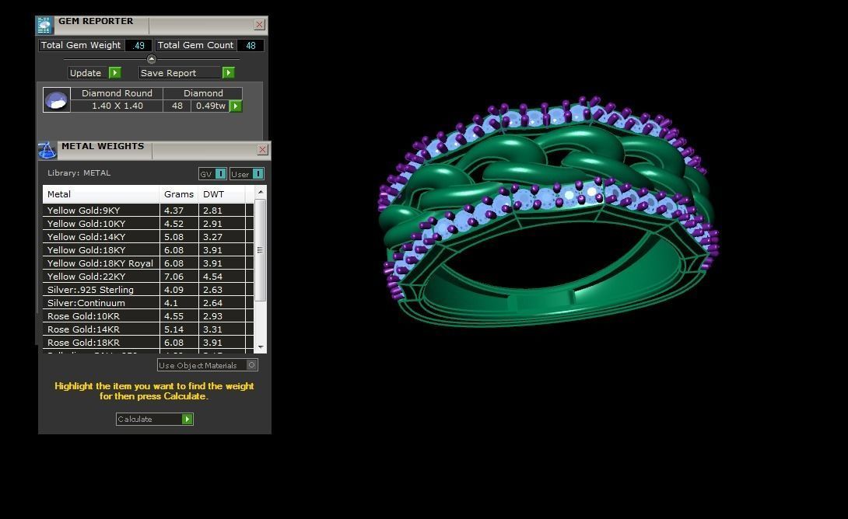
Task: Select the Yellow Gold:18KY row
Action: pyautogui.click(x=148, y=250)
